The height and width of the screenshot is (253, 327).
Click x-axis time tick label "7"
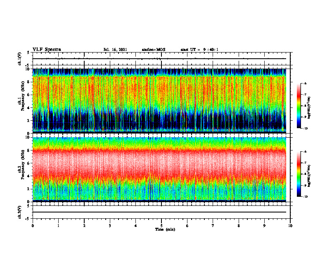click(213, 226)
